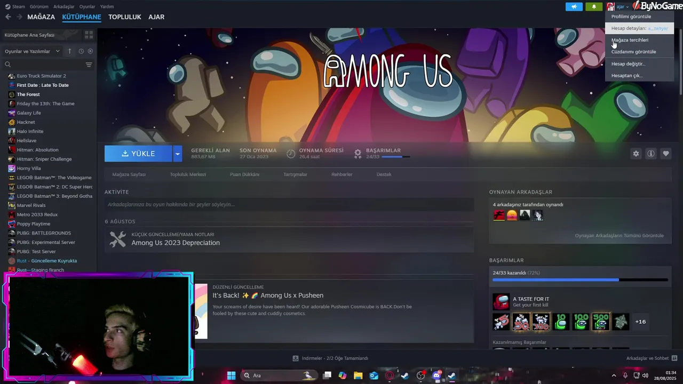Select Hesap değiştir in account menu
Image resolution: width=683 pixels, height=384 pixels.
point(639,63)
